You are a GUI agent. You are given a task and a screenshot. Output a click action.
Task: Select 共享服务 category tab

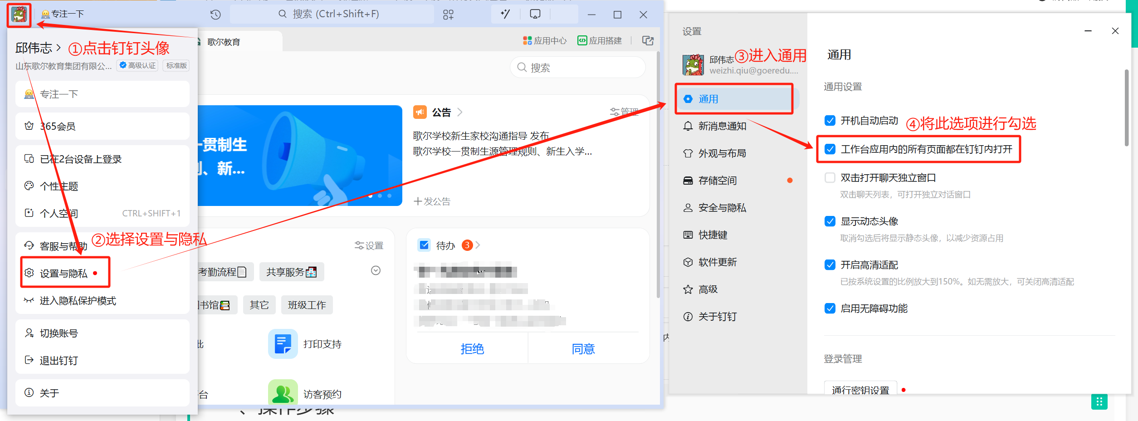(292, 272)
